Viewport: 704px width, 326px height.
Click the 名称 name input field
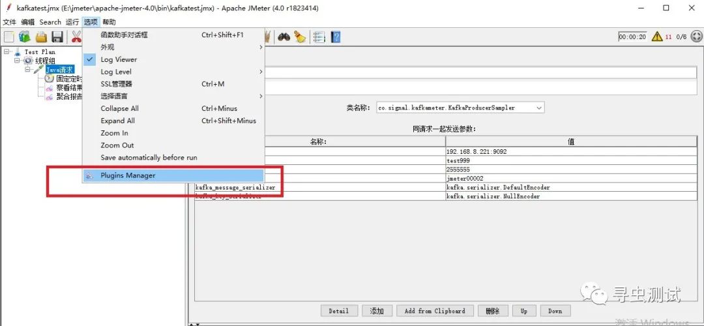click(x=481, y=72)
